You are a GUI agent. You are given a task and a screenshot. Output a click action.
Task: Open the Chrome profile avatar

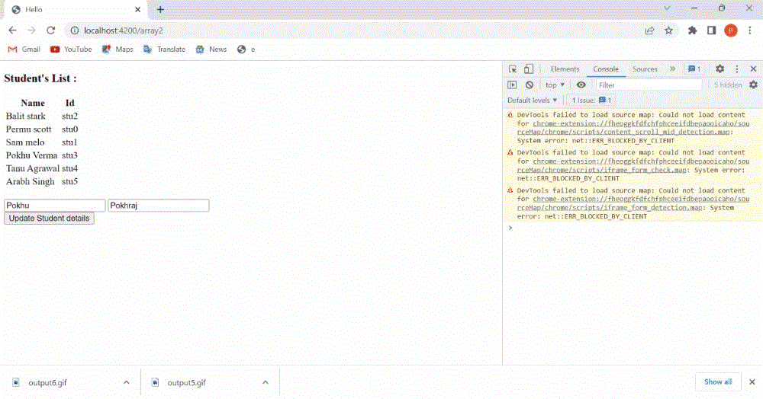pyautogui.click(x=731, y=30)
